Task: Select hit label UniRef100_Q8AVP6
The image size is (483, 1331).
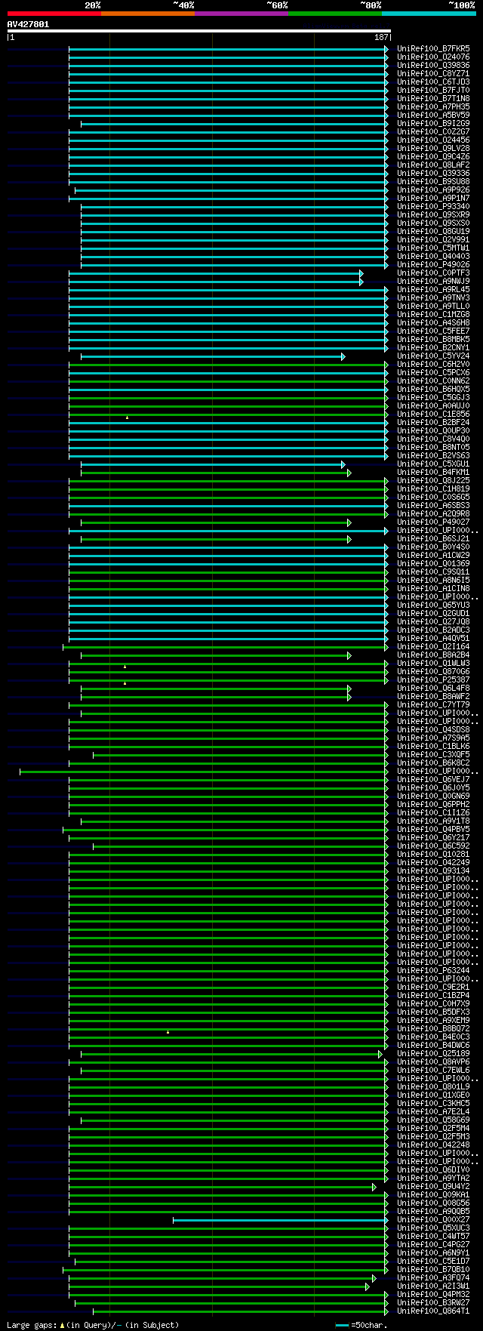Action: (433, 1062)
